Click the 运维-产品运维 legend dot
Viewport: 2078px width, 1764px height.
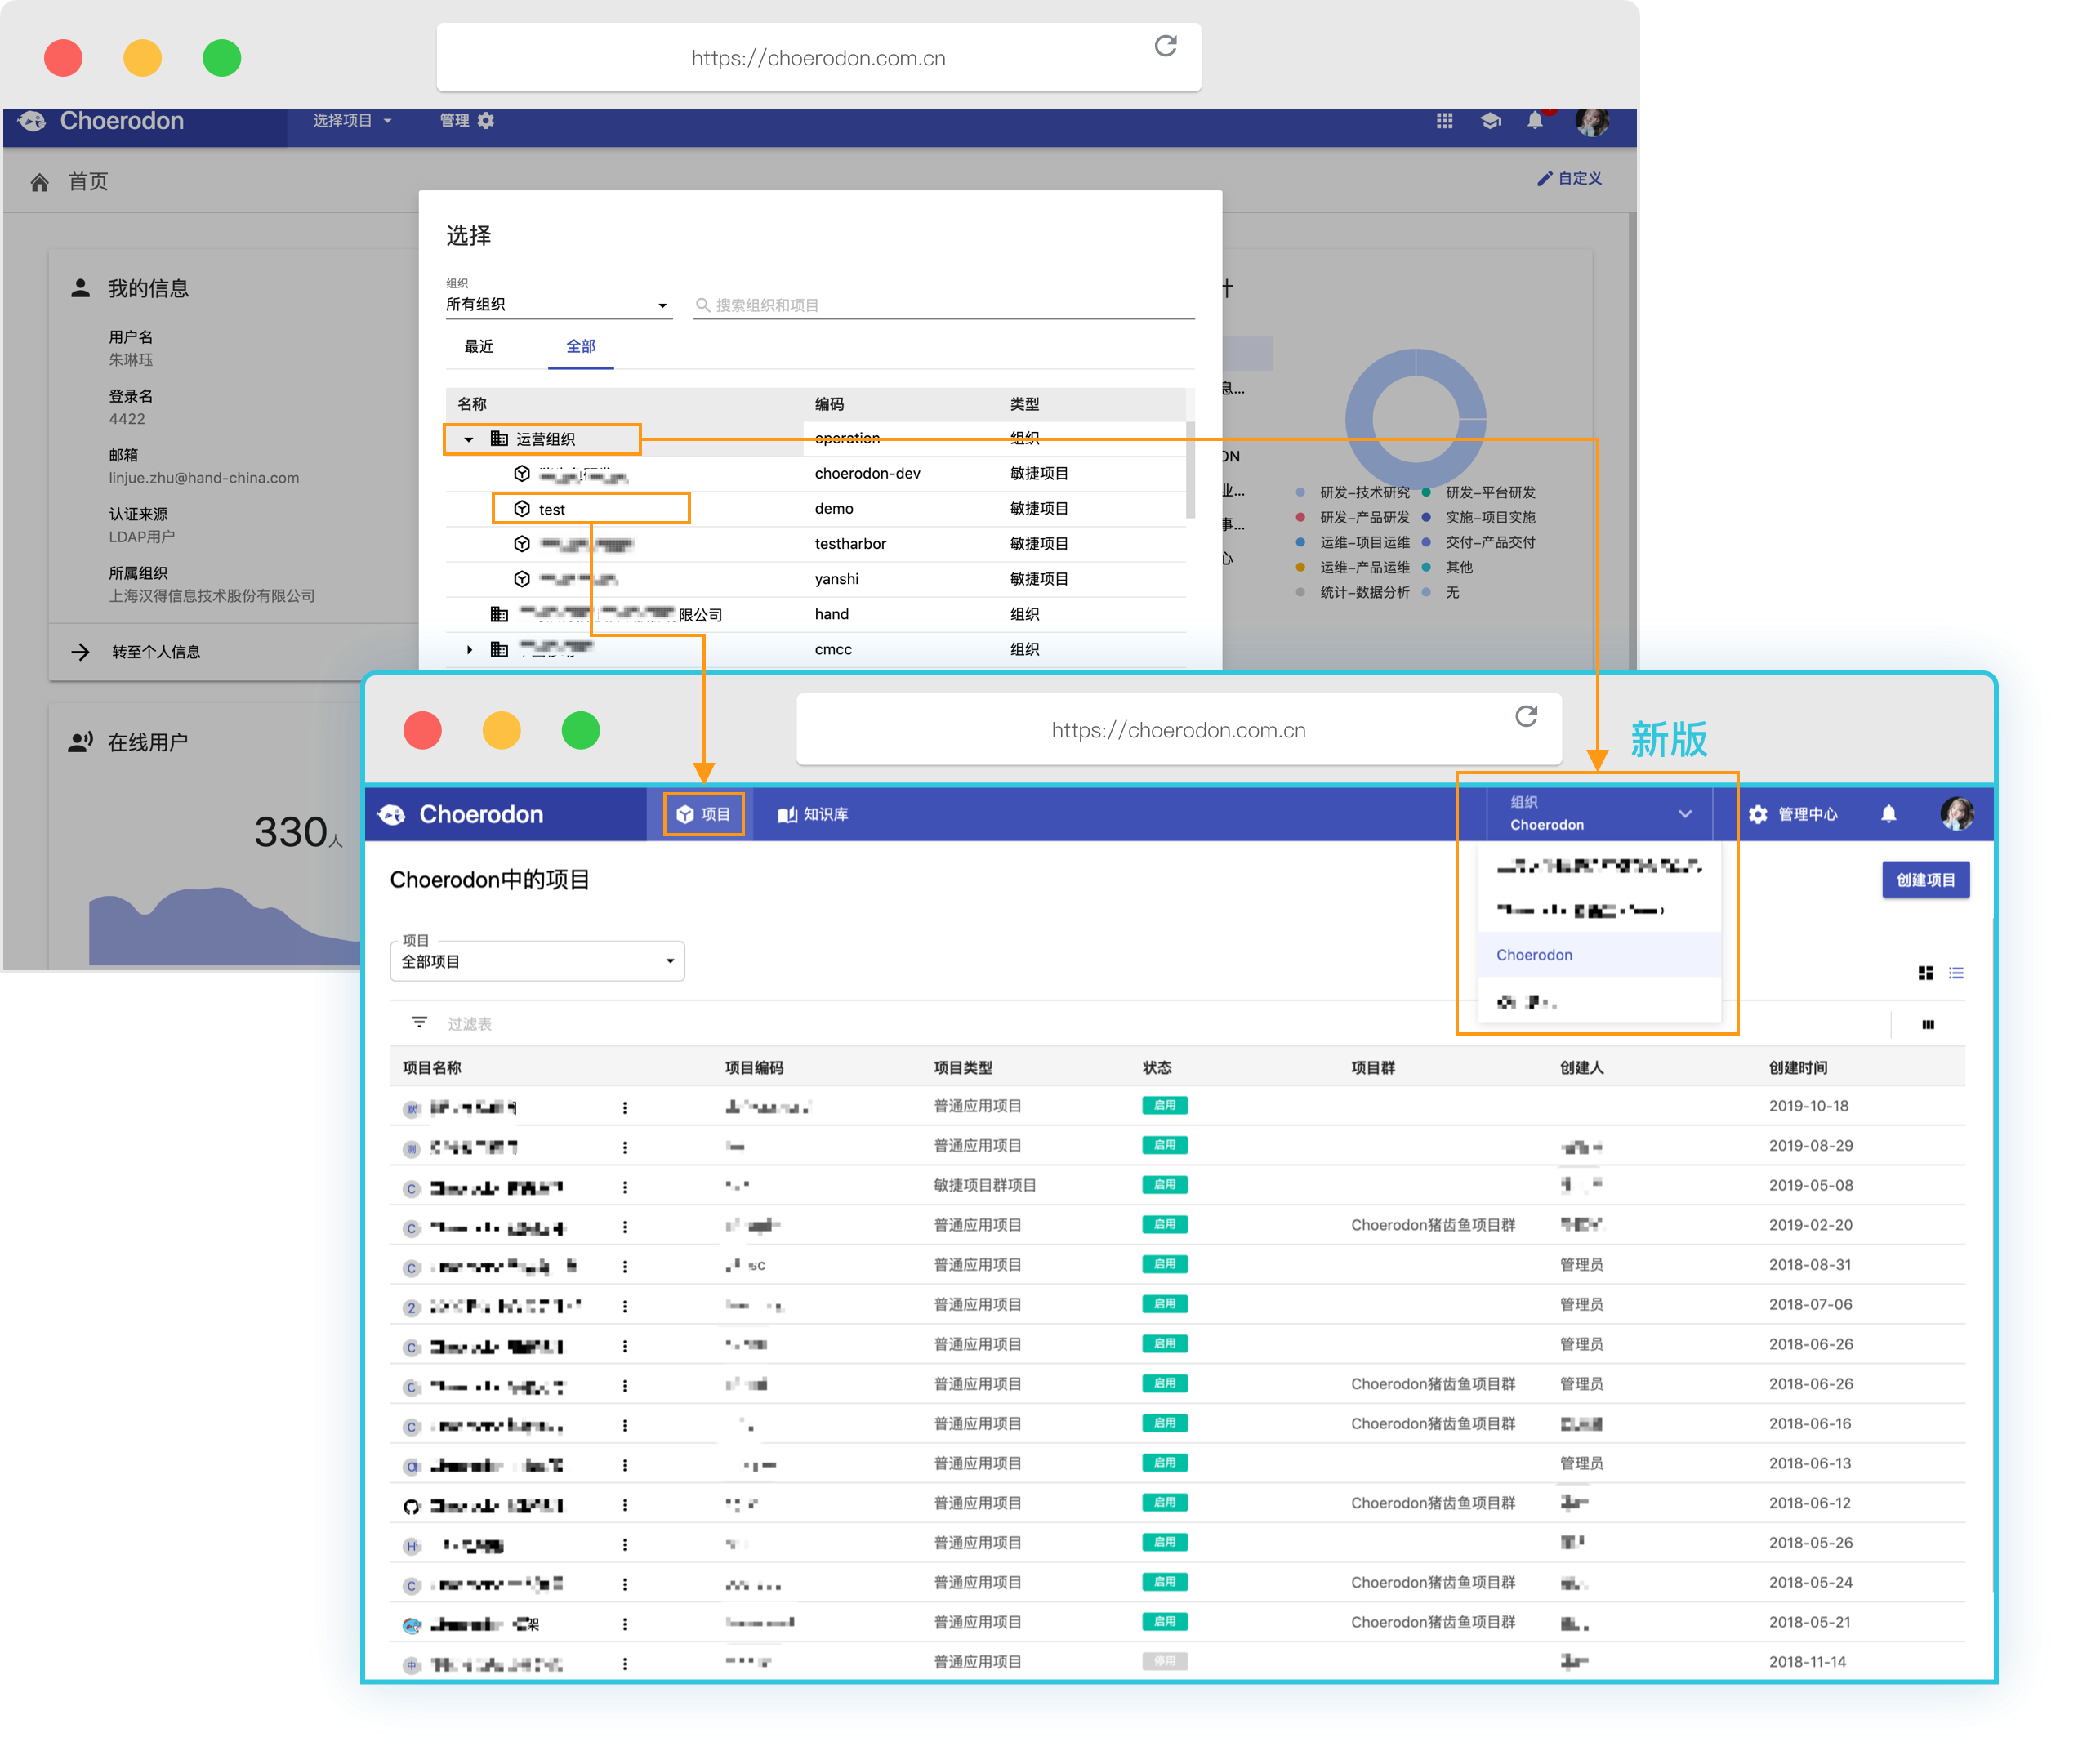[1300, 567]
